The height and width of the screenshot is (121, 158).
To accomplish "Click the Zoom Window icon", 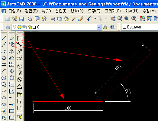I will pos(127,19).
